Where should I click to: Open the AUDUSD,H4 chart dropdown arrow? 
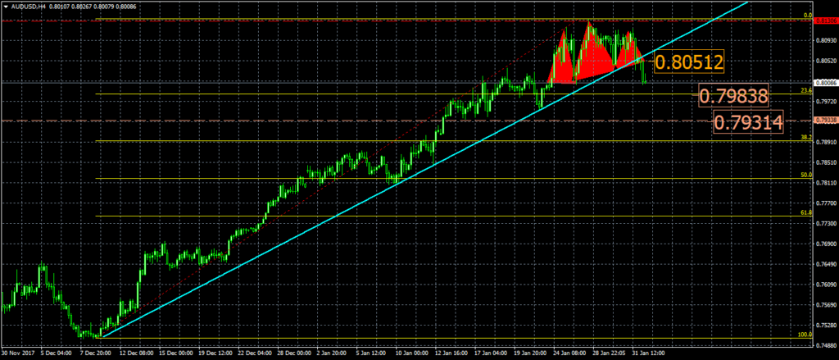6,5
